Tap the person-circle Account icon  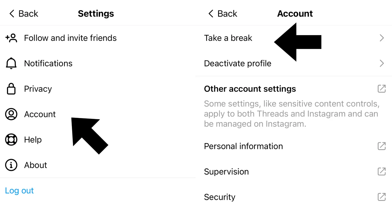pos(11,114)
